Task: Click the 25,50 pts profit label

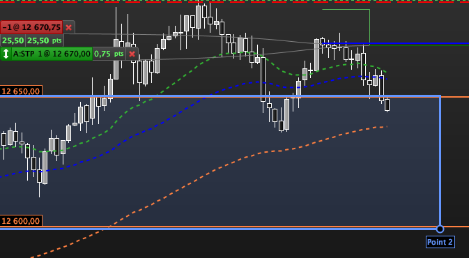Action: (x=45, y=40)
